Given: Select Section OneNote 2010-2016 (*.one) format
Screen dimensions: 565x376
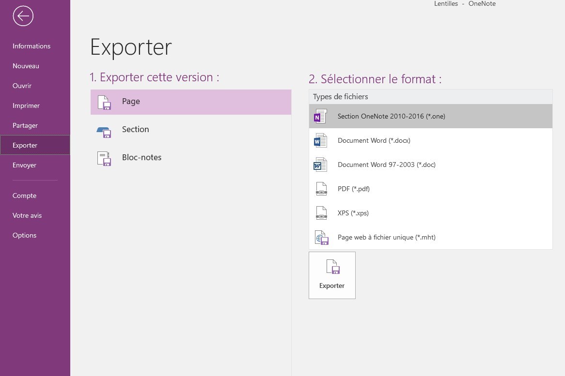Looking at the screenshot, I should (x=431, y=116).
